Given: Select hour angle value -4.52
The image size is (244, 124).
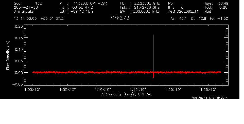Looking at the screenshot, I should tap(223, 19).
